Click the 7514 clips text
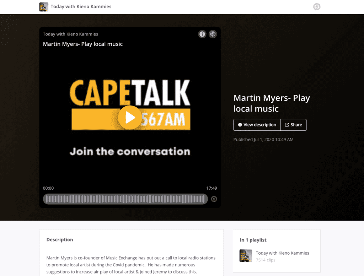Screen dimensions: 364x276 pyautogui.click(x=266, y=260)
